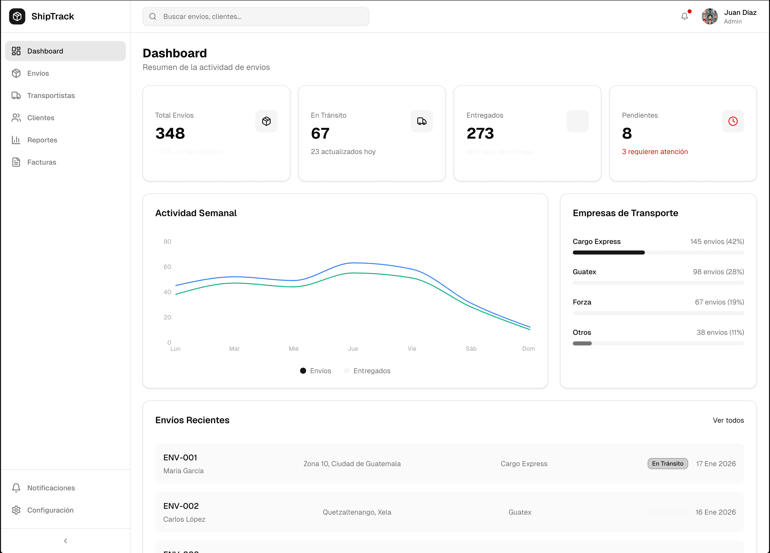Screen dimensions: 770x553
Task: Go to Facturas section
Action: click(x=65, y=162)
